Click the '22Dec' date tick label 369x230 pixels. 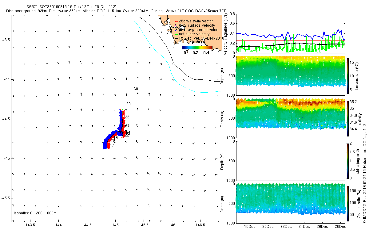pos(286,227)
